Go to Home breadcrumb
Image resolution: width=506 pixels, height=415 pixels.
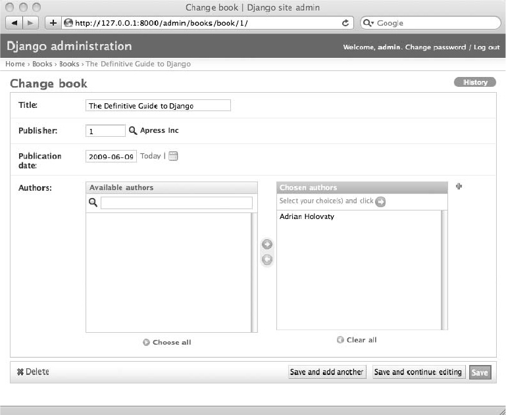(15, 64)
